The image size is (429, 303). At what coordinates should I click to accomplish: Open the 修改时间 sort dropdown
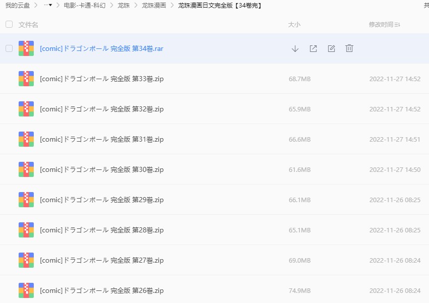tap(384, 24)
